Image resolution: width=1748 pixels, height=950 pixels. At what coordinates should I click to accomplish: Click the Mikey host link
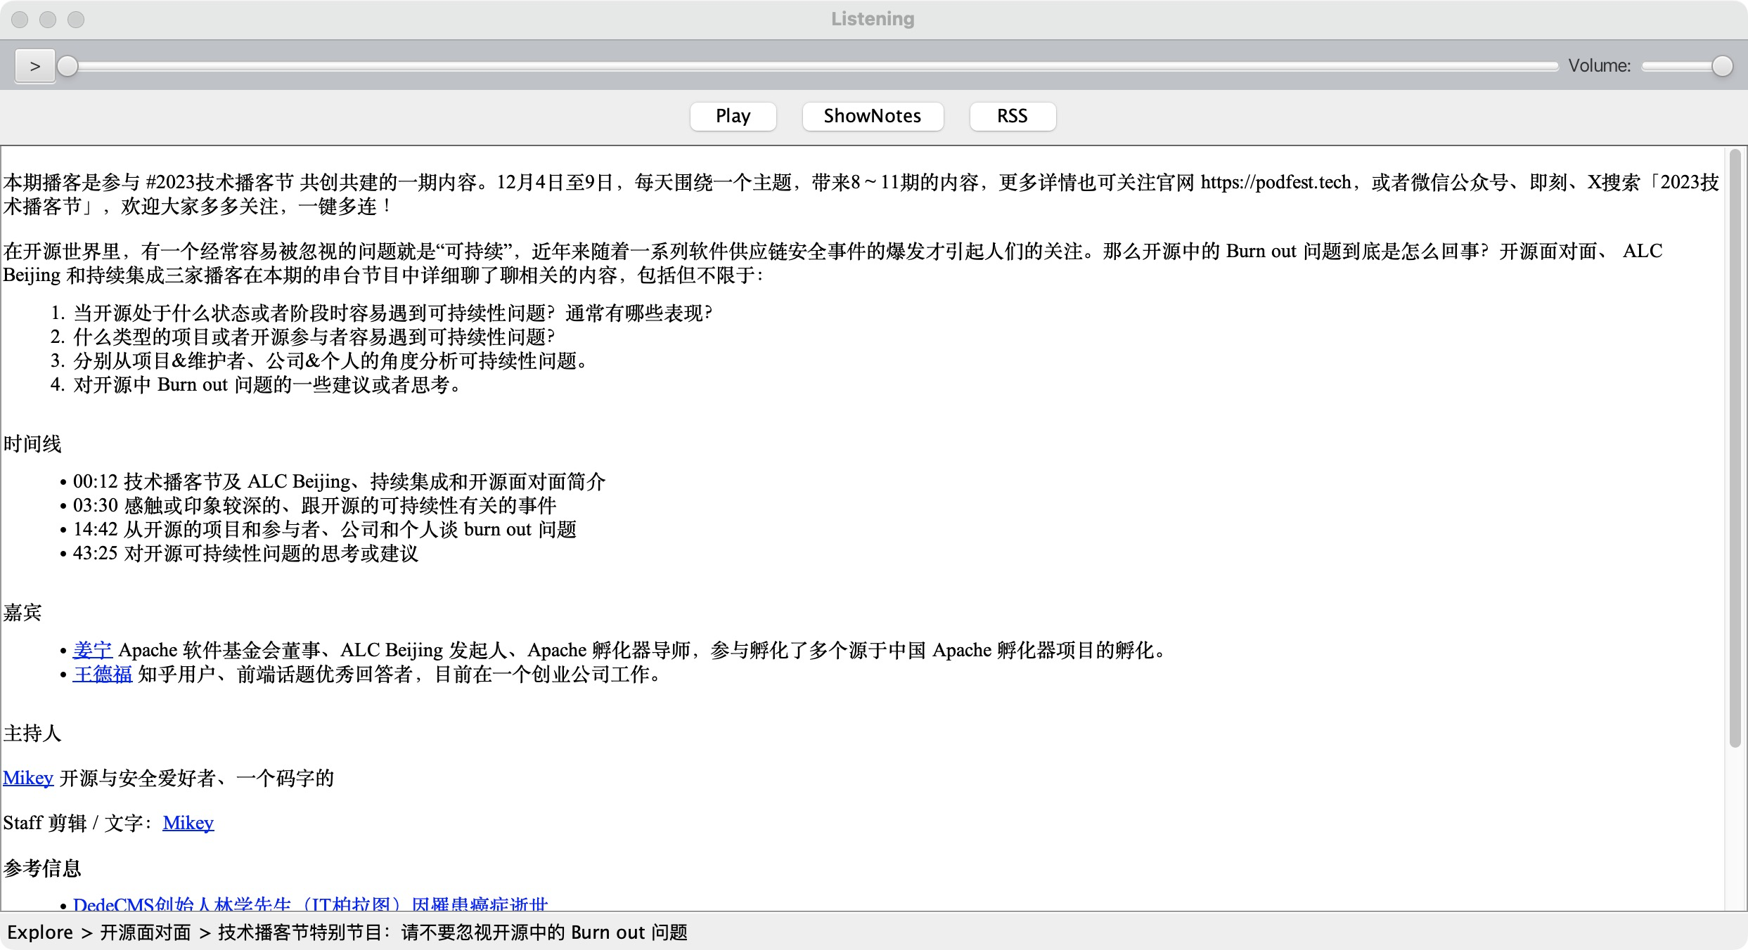tap(28, 778)
